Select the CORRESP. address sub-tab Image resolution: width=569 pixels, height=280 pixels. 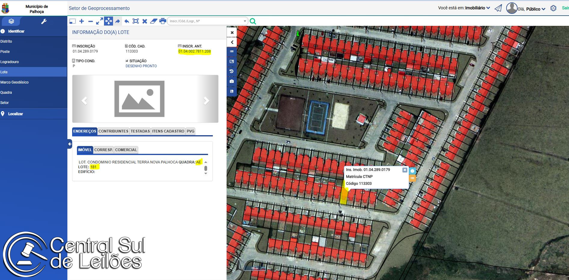[103, 150]
